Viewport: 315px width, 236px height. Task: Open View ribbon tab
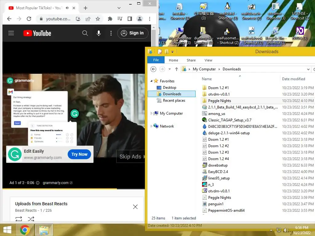click(208, 60)
